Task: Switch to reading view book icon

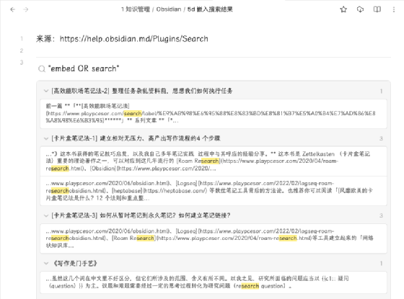Action: coord(377,9)
